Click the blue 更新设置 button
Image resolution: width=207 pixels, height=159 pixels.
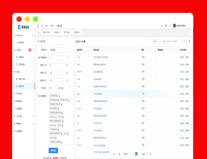click(53, 150)
